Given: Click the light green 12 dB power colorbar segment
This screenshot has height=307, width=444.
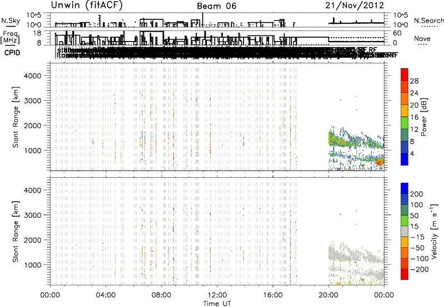Looking at the screenshot, I should 405,123.
